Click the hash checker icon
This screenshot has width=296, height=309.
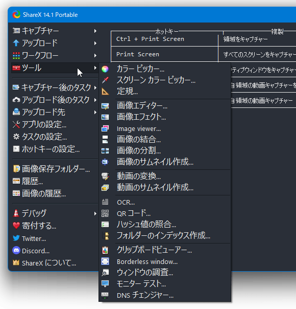(x=105, y=225)
